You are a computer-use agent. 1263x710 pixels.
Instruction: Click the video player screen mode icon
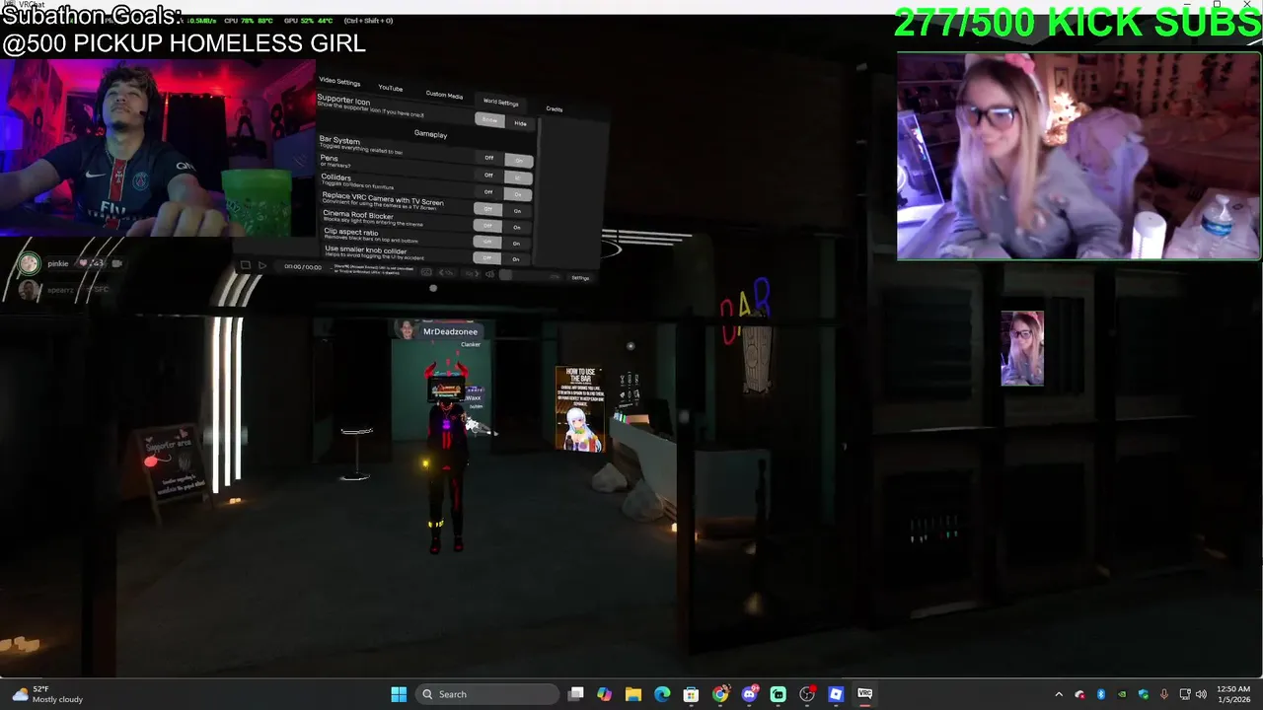pyautogui.click(x=426, y=272)
